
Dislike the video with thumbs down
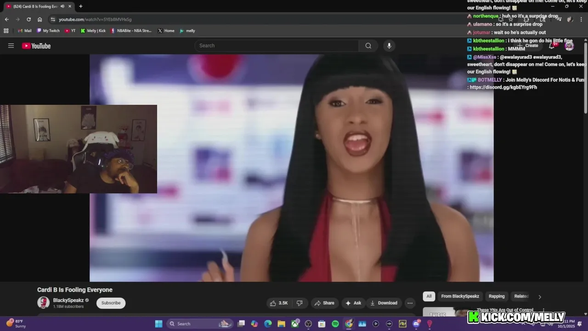point(300,303)
